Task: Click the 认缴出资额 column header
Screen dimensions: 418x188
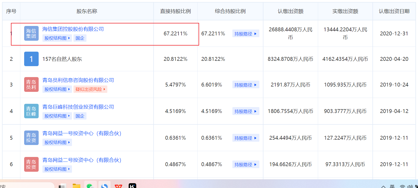Action: click(291, 11)
